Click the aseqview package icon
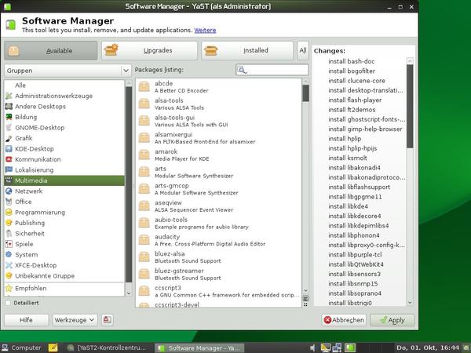This screenshot has width=471, height=353. click(x=144, y=206)
